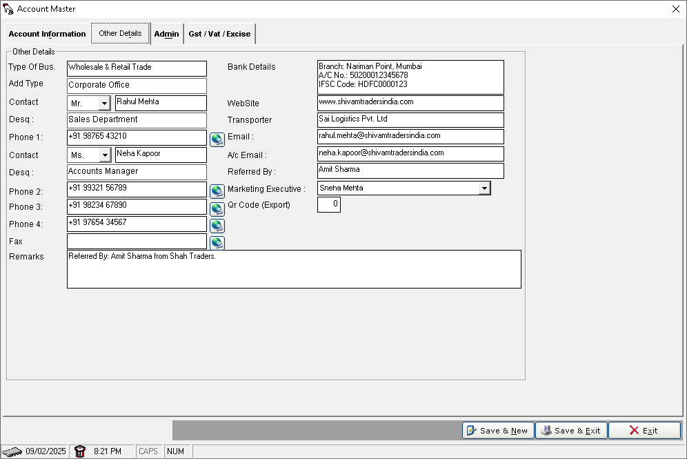Click the NUM indicator in status bar
687x459 pixels.
point(176,451)
